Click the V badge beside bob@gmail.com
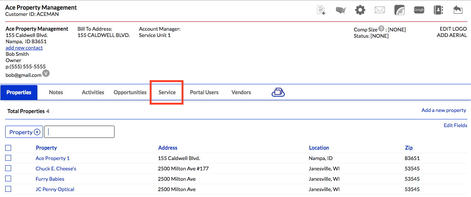 click(46, 73)
